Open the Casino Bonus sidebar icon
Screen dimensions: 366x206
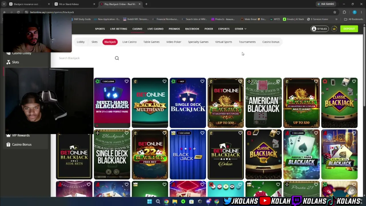coord(8,144)
